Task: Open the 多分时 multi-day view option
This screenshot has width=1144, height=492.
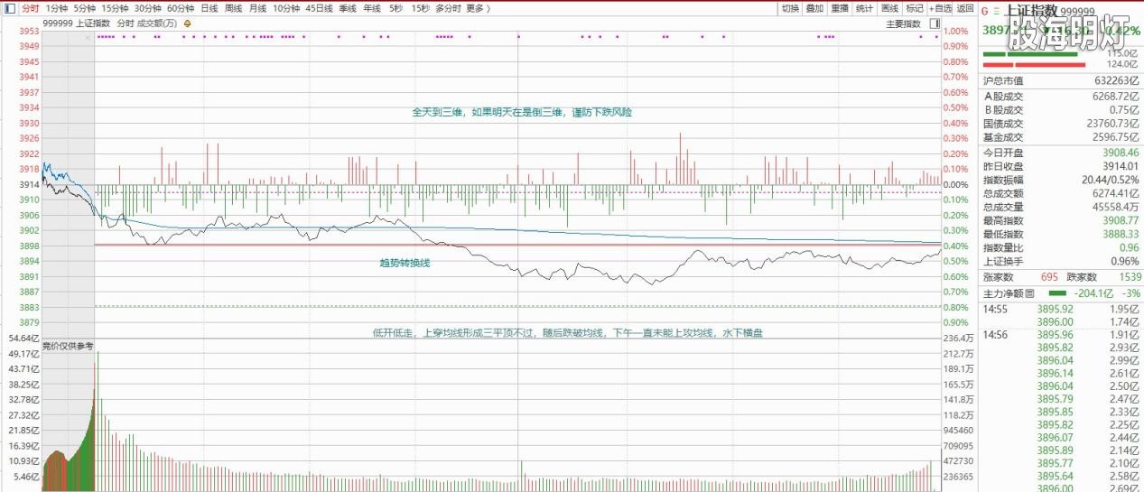Action: (447, 8)
